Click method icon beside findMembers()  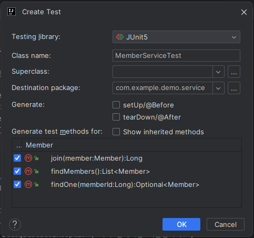tap(28, 171)
